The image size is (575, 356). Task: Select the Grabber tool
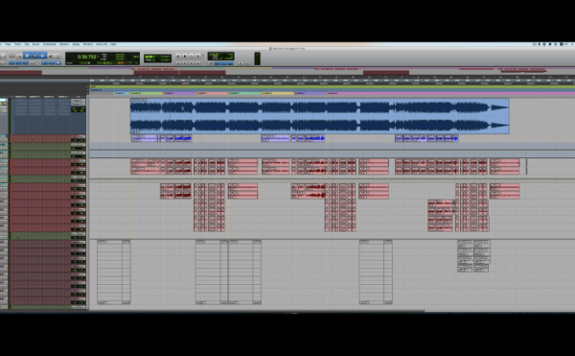click(42, 57)
